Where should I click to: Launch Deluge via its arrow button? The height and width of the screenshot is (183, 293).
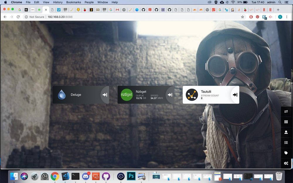click(x=105, y=95)
